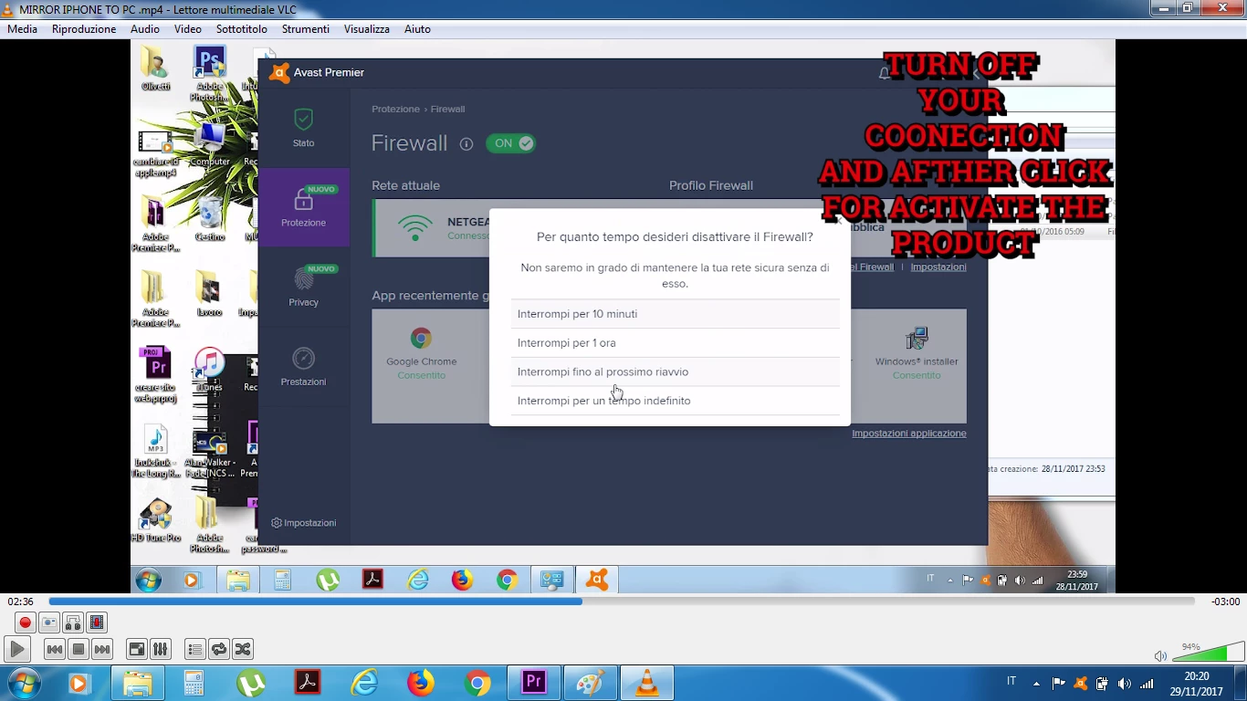Choose Interrompi per 10 minuti
1247x701 pixels.
(x=675, y=314)
